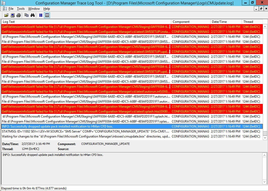This screenshot has height=191, width=268.
Task: Open the File menu
Action: coord(11,9)
